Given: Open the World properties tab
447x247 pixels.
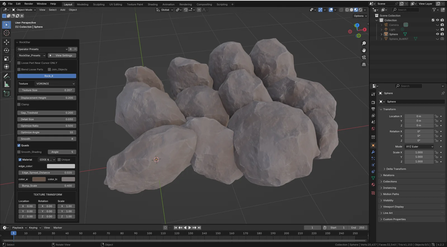Looking at the screenshot, I should tap(373, 129).
